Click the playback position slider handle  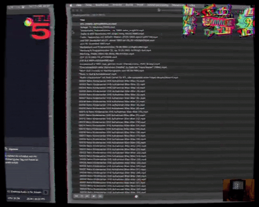(x=136, y=196)
